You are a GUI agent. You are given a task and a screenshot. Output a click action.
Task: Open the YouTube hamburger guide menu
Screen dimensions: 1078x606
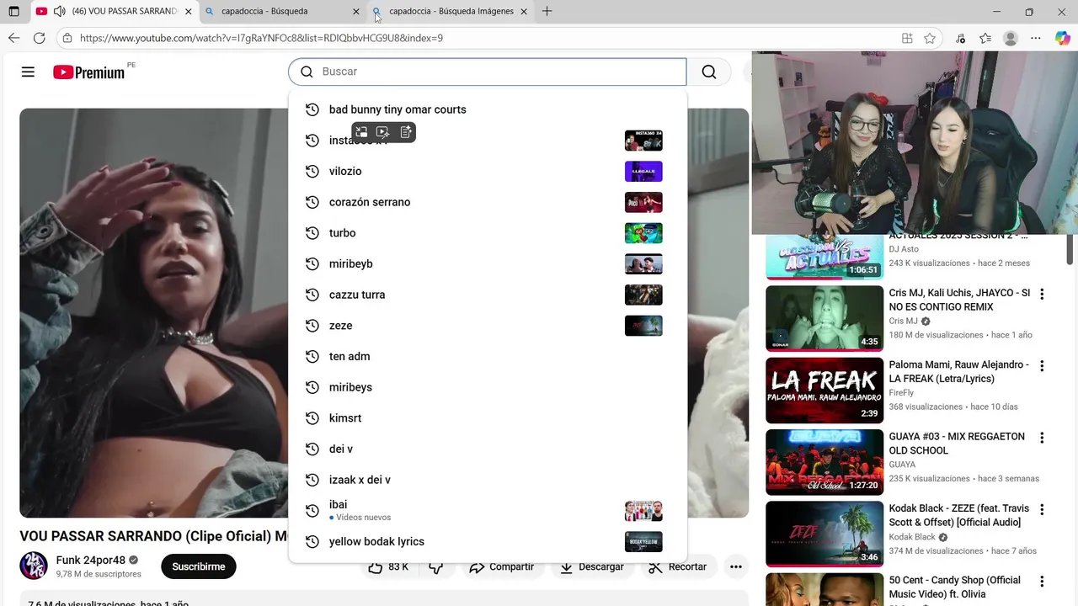(x=28, y=72)
